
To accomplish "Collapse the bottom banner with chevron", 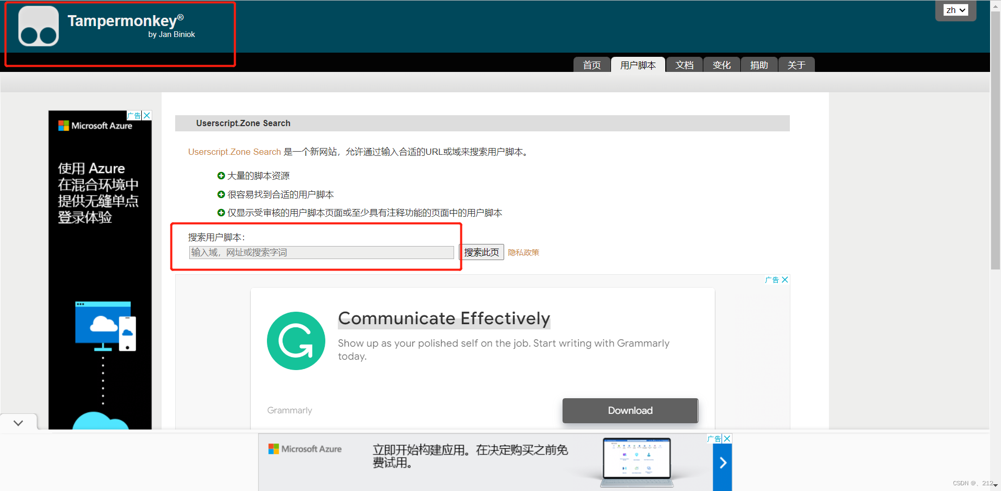I will tap(18, 423).
